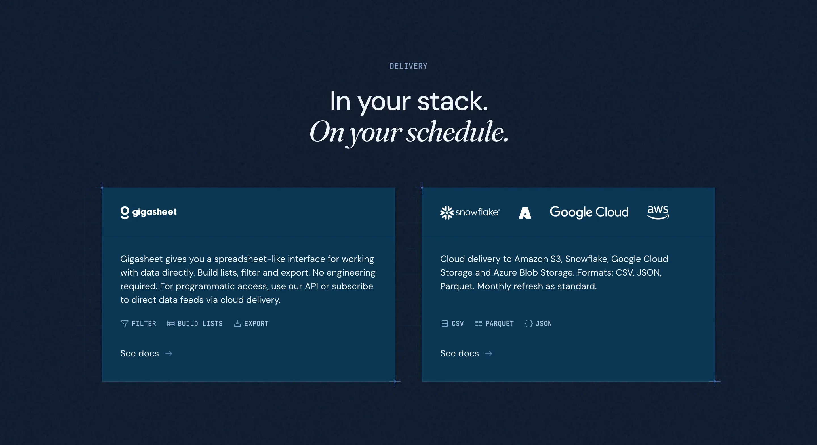Open See docs text in the cloud delivery card

(x=459, y=353)
